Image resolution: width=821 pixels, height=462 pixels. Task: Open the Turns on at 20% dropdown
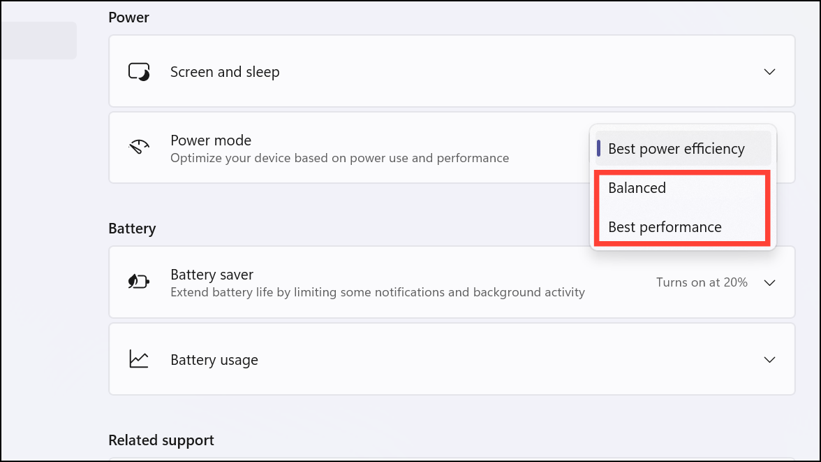pos(701,282)
